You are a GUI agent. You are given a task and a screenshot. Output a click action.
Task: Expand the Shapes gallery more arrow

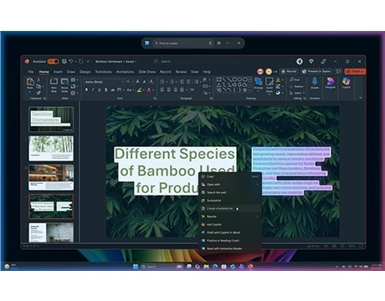250,90
